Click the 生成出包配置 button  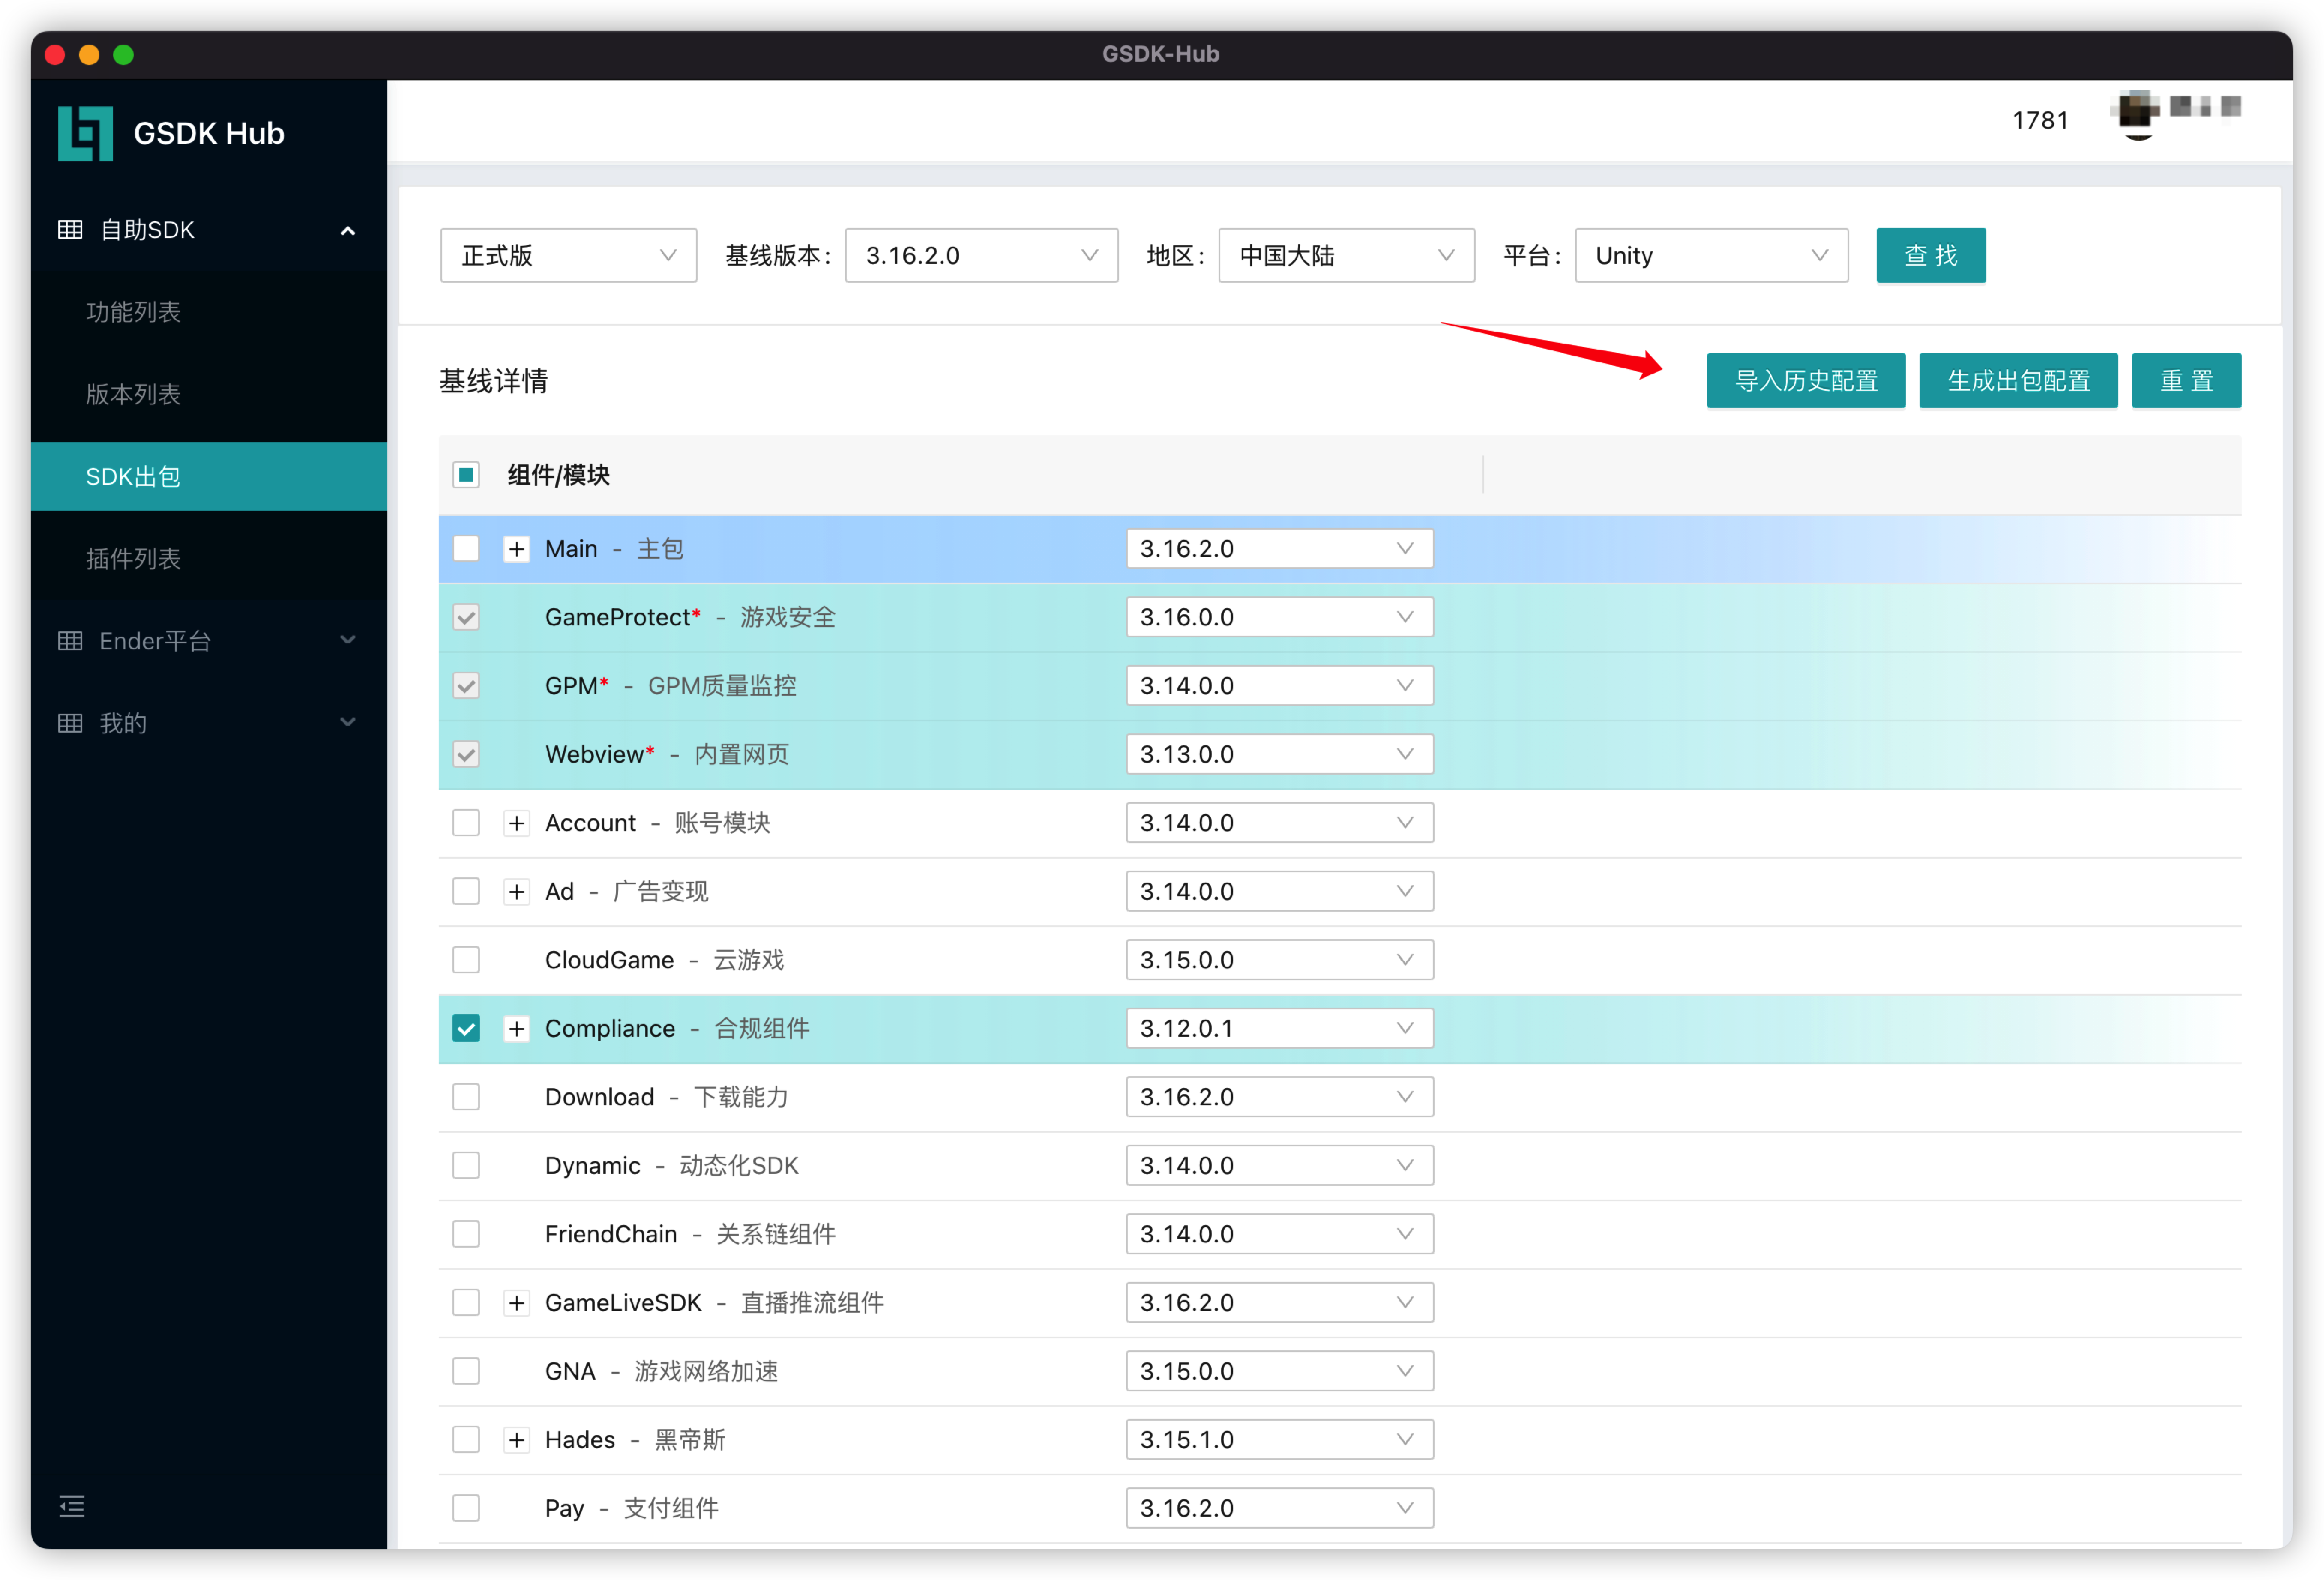[2018, 380]
